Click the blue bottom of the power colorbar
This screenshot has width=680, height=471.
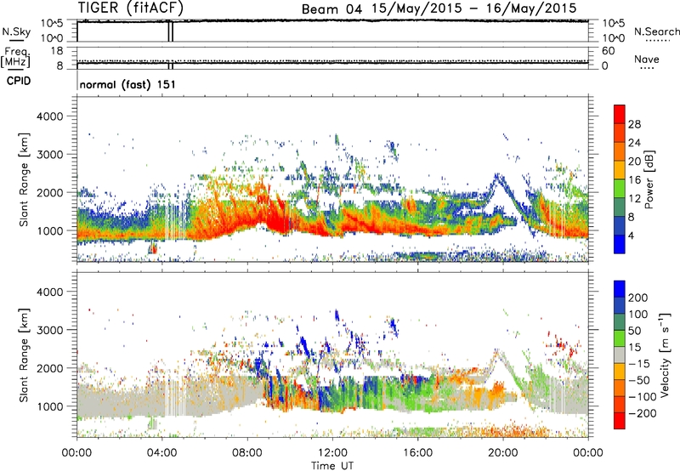click(x=620, y=244)
